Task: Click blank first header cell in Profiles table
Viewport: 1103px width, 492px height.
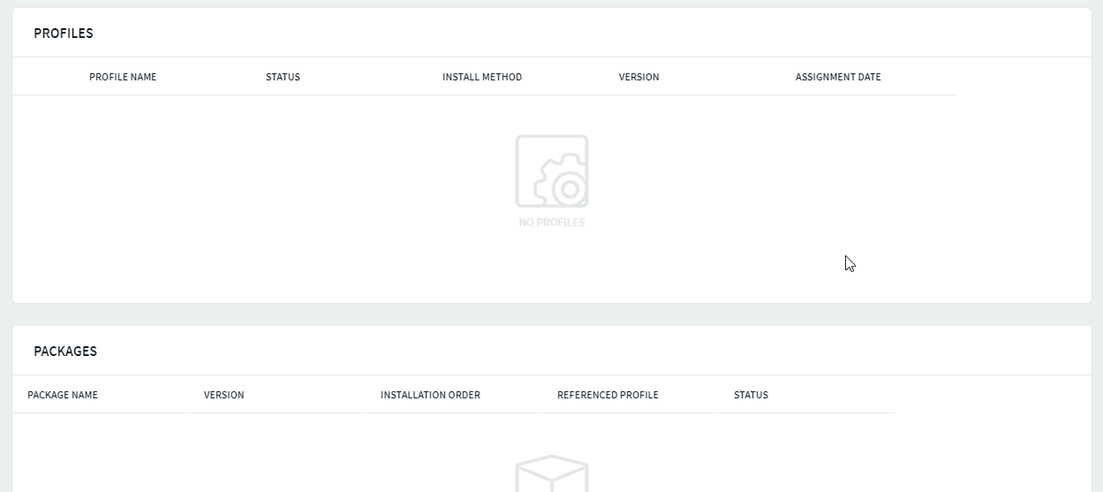Action: click(43, 77)
